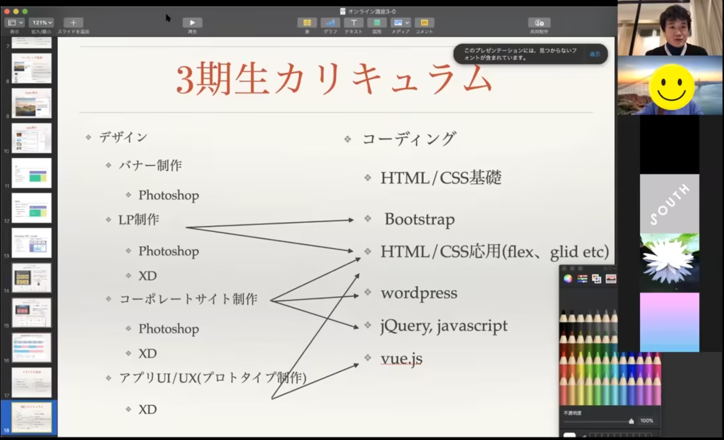Add a new slide with plus button
This screenshot has height=440, width=724.
pos(73,23)
